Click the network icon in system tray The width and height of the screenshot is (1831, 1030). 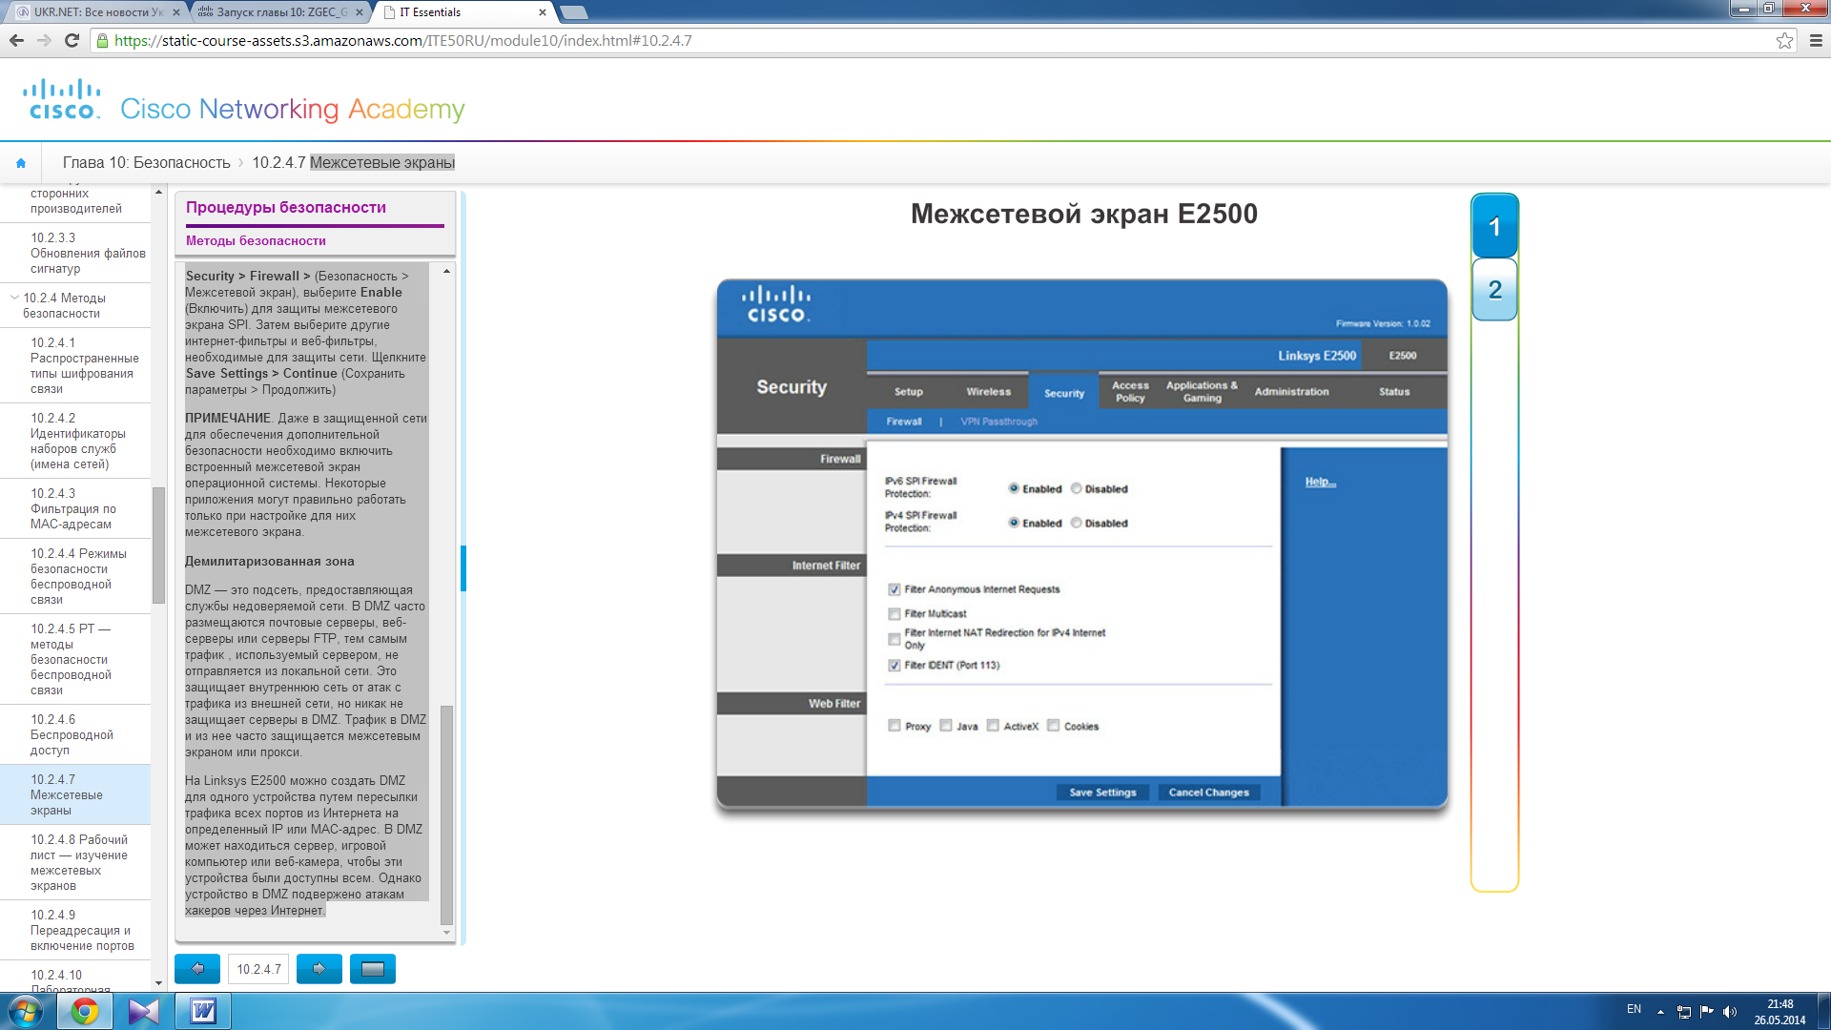click(1684, 1011)
